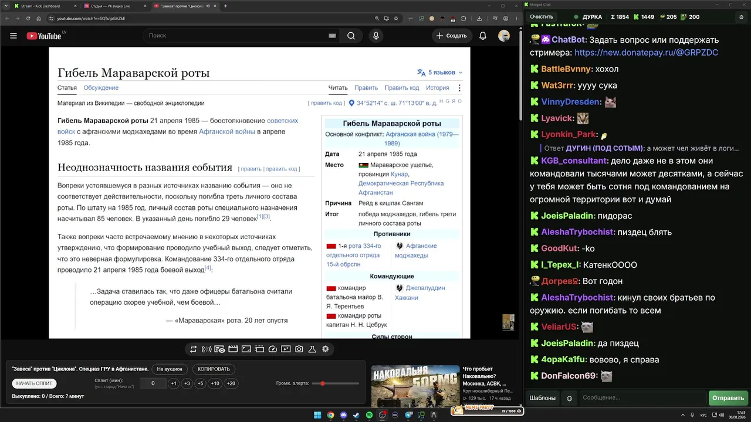The image size is (751, 422).
Task: Open Chrome from the taskbar
Action: click(x=330, y=415)
